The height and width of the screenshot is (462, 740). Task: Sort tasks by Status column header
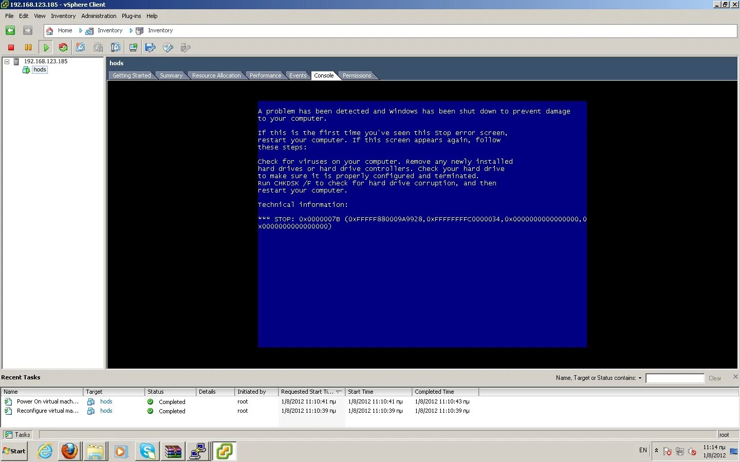pos(170,392)
